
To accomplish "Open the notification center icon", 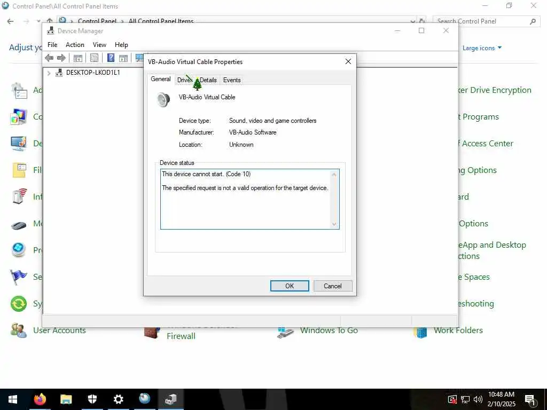I will point(530,399).
